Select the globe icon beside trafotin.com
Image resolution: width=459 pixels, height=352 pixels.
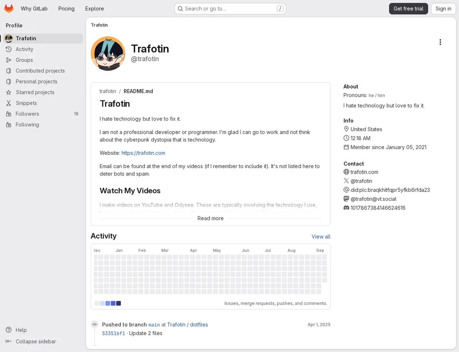[346, 172]
